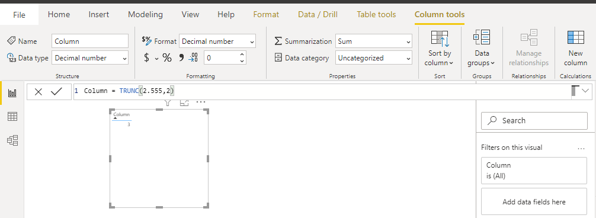Screen dimensions: 596x218
Task: Edit the column Name field
Action: [90, 41]
